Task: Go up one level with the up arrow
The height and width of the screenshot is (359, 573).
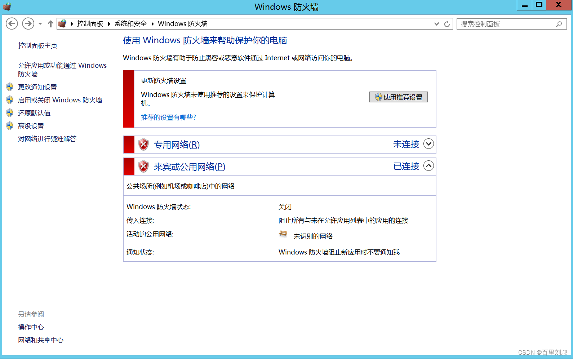Action: click(x=51, y=24)
